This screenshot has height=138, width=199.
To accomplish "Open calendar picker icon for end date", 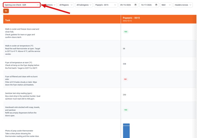I will pyautogui.click(x=156, y=5).
